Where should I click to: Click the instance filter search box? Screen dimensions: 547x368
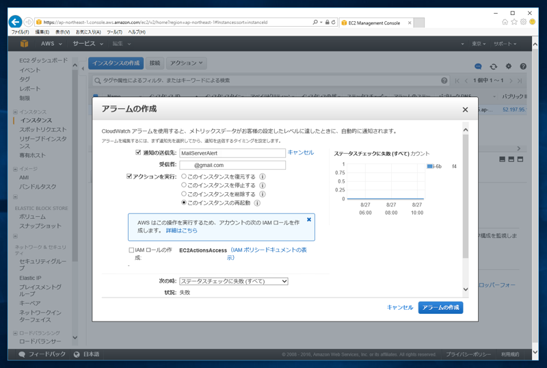click(x=270, y=81)
